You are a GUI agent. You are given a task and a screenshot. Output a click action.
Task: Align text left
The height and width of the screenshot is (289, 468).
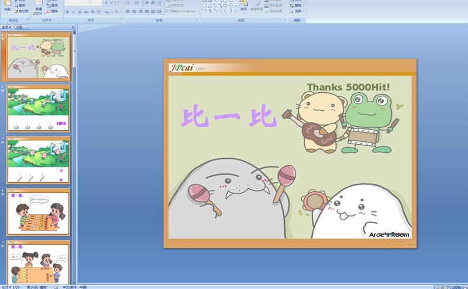[x=128, y=12]
